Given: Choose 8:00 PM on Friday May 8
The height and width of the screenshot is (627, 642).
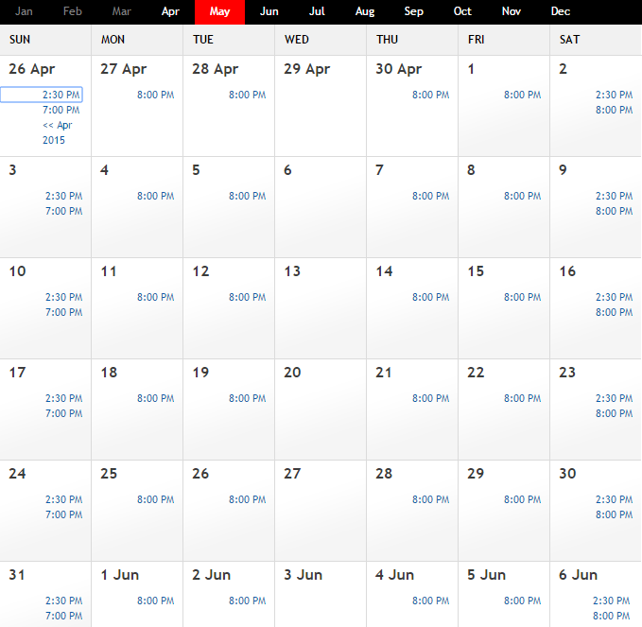Looking at the screenshot, I should click(x=523, y=196).
